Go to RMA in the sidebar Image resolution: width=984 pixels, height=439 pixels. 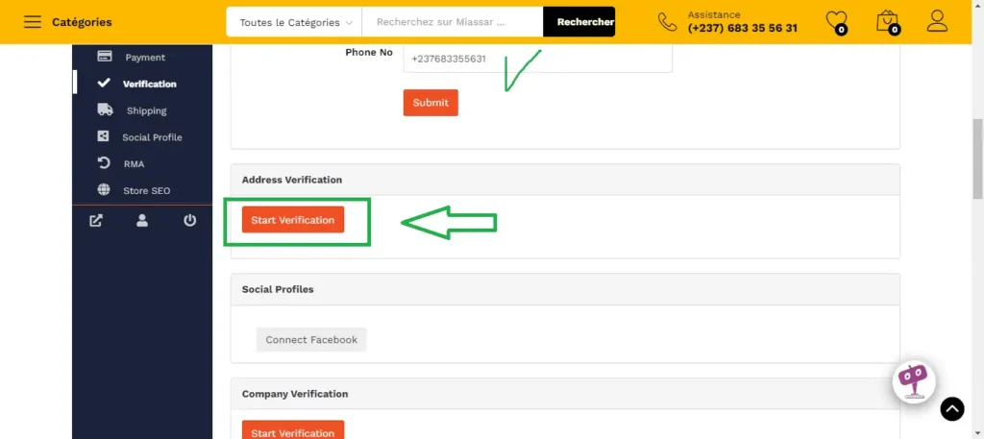[x=134, y=164]
